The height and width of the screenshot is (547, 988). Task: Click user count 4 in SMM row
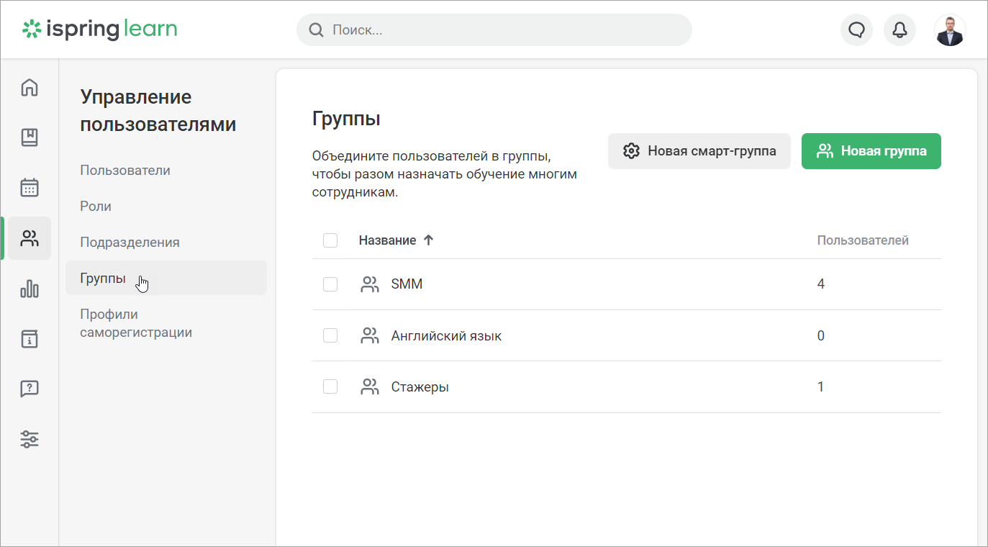(821, 284)
